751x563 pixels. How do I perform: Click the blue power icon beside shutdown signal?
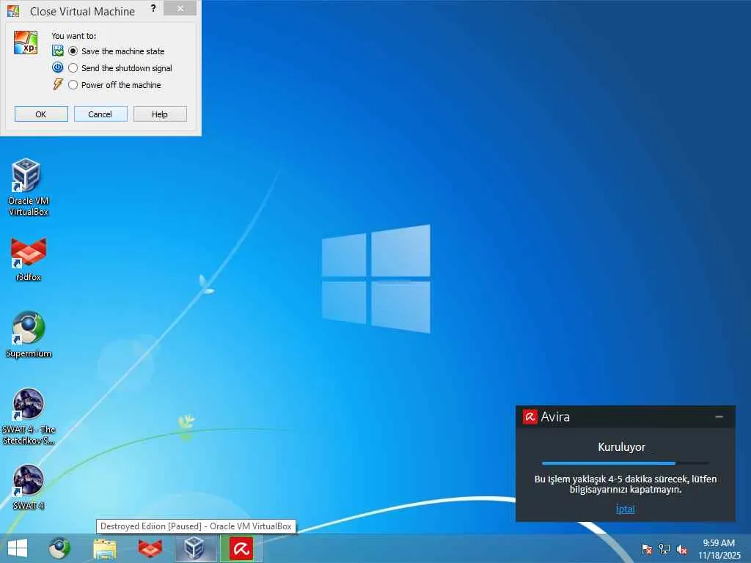[57, 67]
